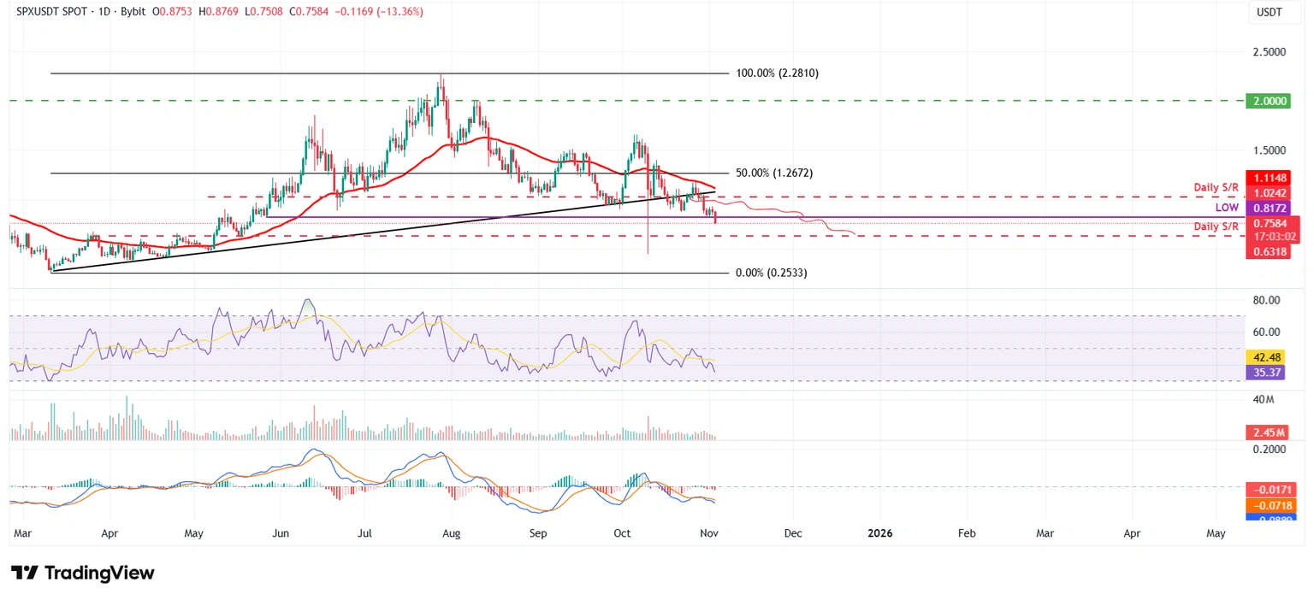Select the 50.00% (1.2672) Fibonacci label

coord(772,173)
